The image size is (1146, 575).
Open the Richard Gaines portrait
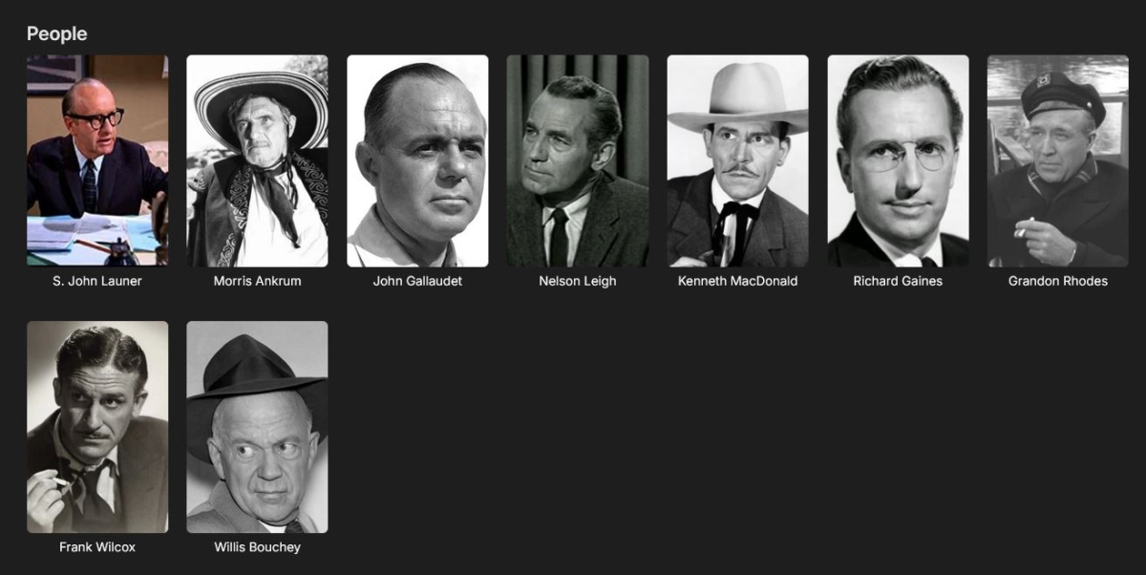pos(898,160)
